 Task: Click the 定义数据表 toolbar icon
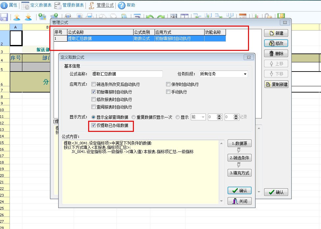[x=25, y=5]
